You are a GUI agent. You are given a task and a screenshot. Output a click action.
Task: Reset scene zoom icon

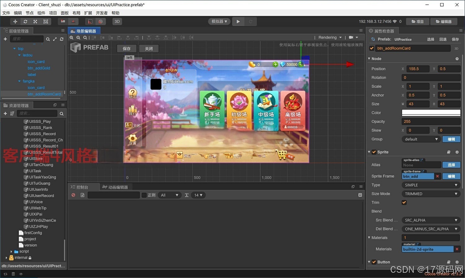point(85,38)
